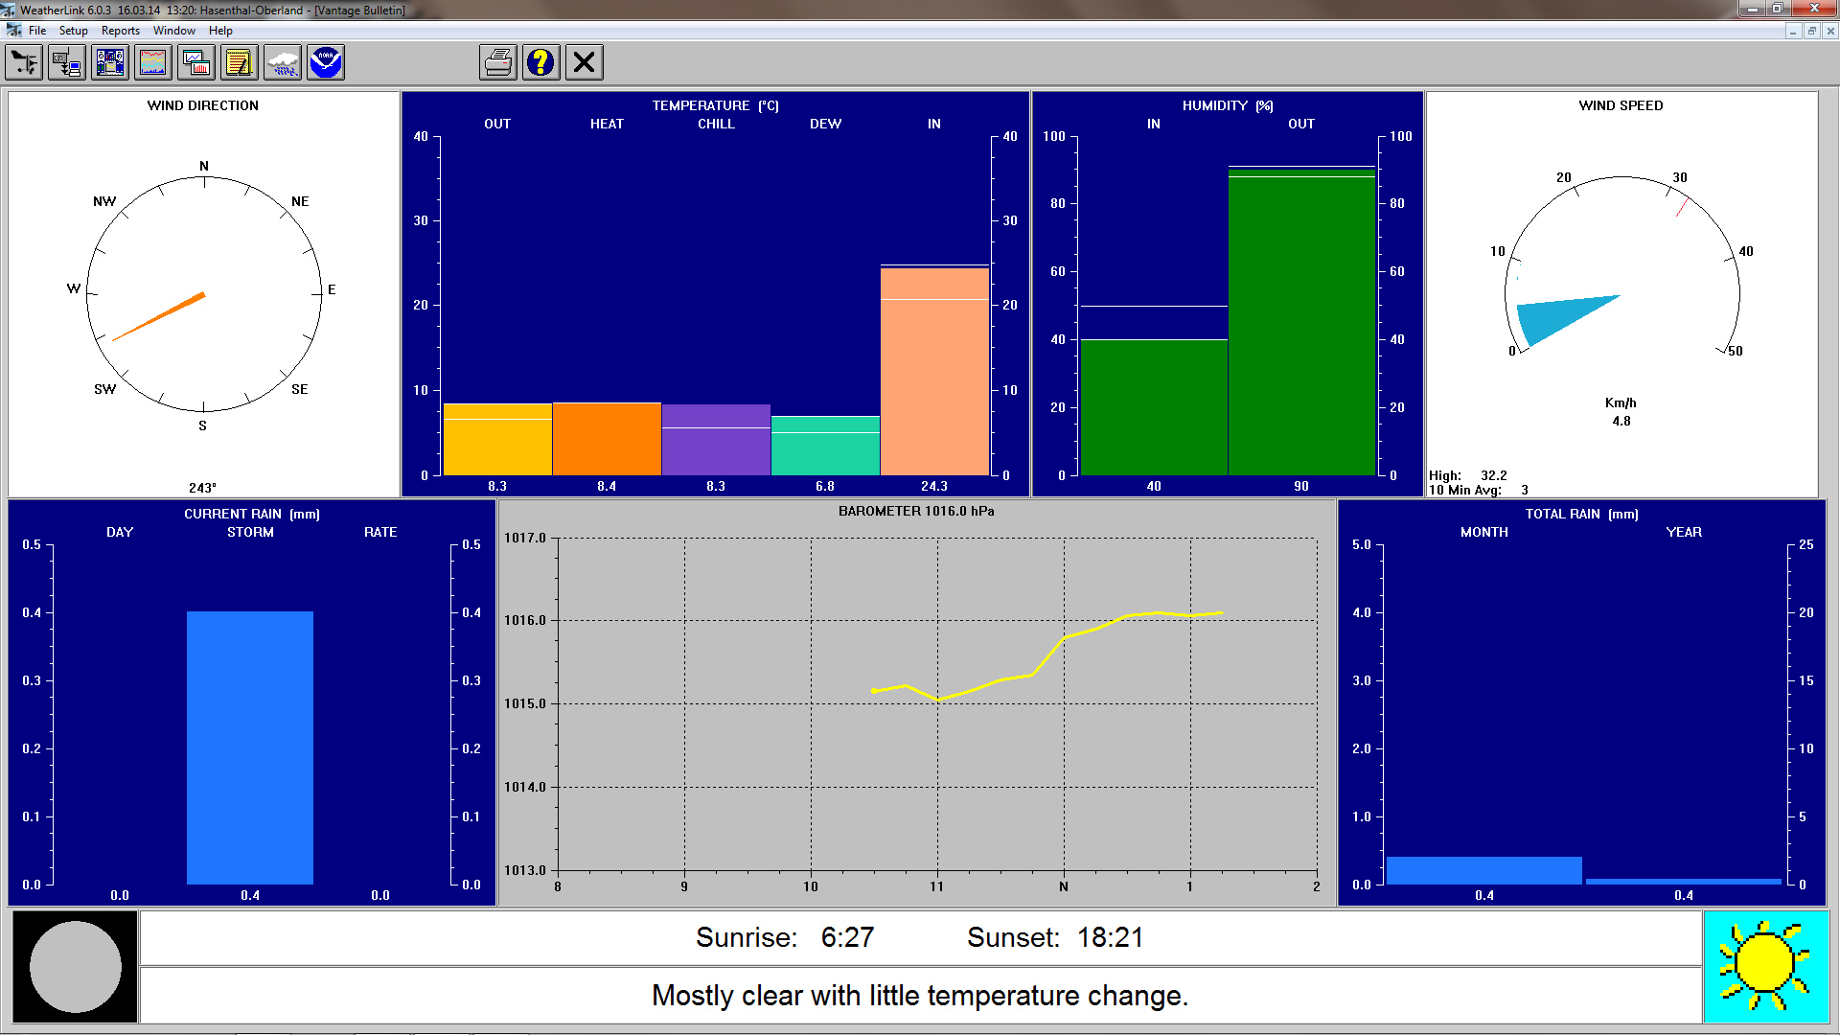Click the wind speed 4.8 Km/h reading
Image resolution: width=1840 pixels, height=1035 pixels.
coord(1621,421)
